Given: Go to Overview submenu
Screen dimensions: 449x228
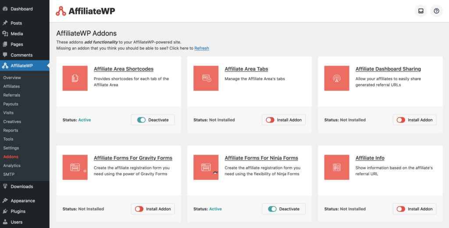Looking at the screenshot, I should (12, 78).
